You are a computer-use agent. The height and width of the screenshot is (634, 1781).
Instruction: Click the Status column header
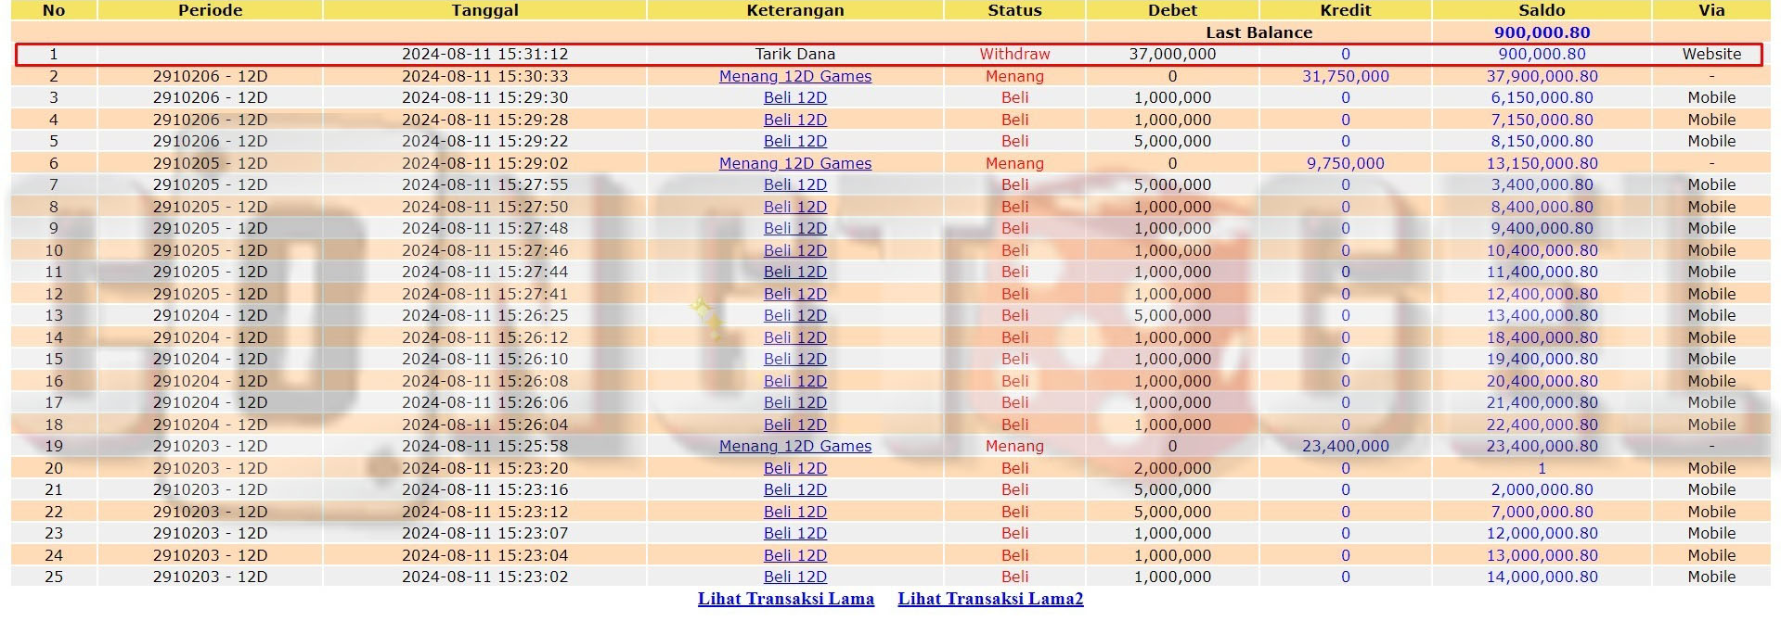[1013, 10]
